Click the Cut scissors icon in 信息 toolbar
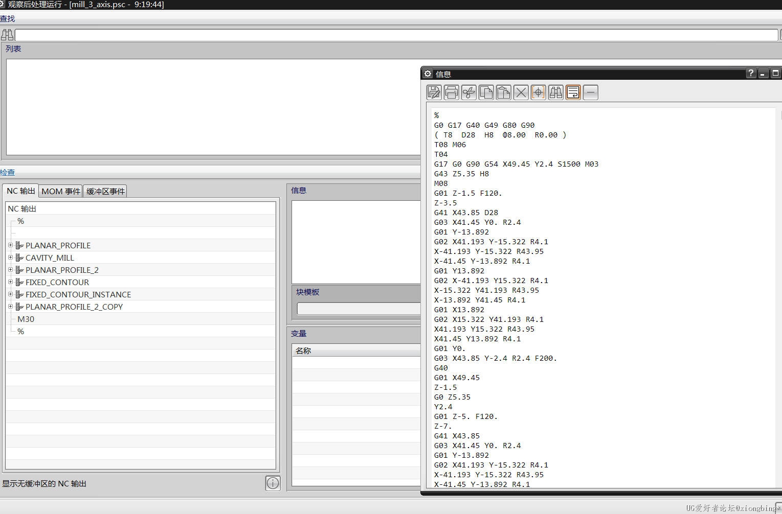The width and height of the screenshot is (782, 514). tap(469, 92)
